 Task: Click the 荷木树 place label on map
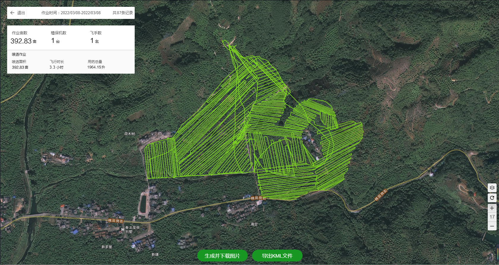129,134
